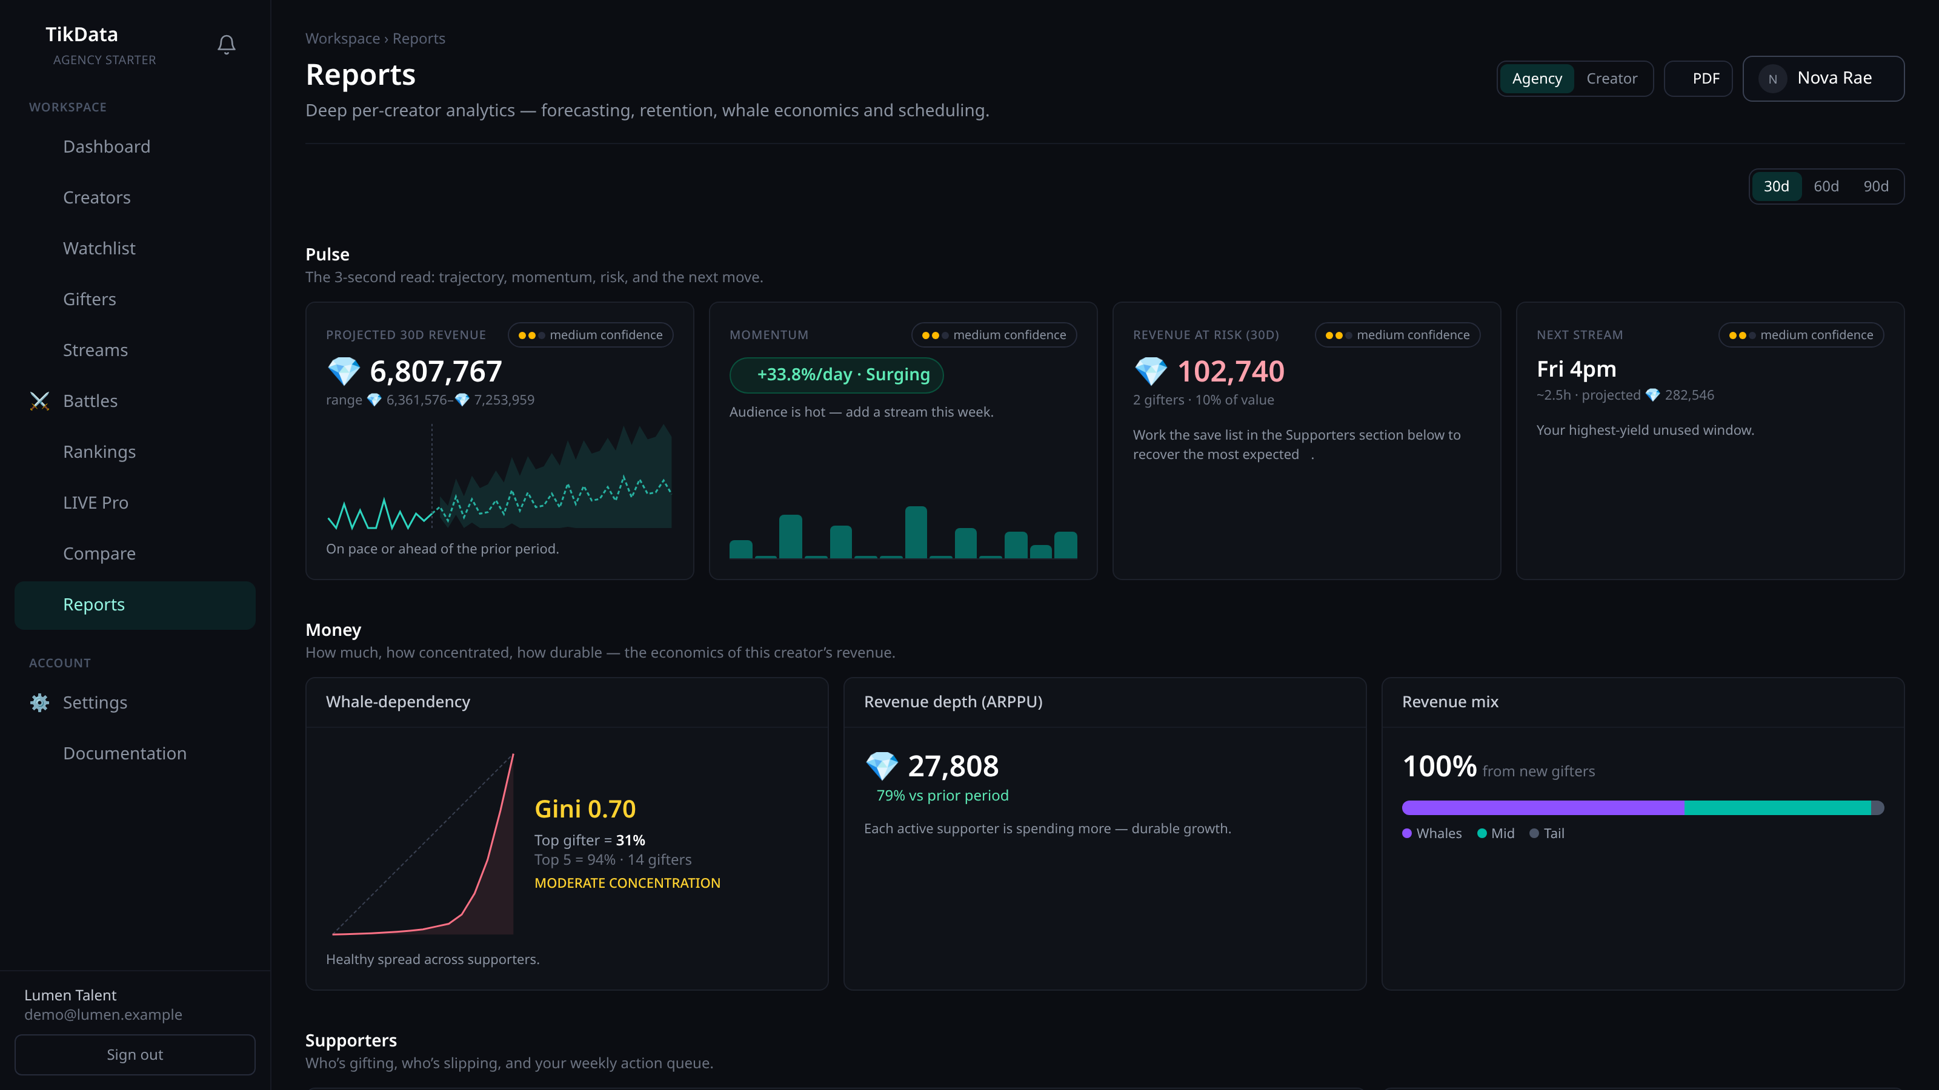The height and width of the screenshot is (1090, 1939).
Task: Click the Fri 4pm next stream time
Action: (1576, 369)
